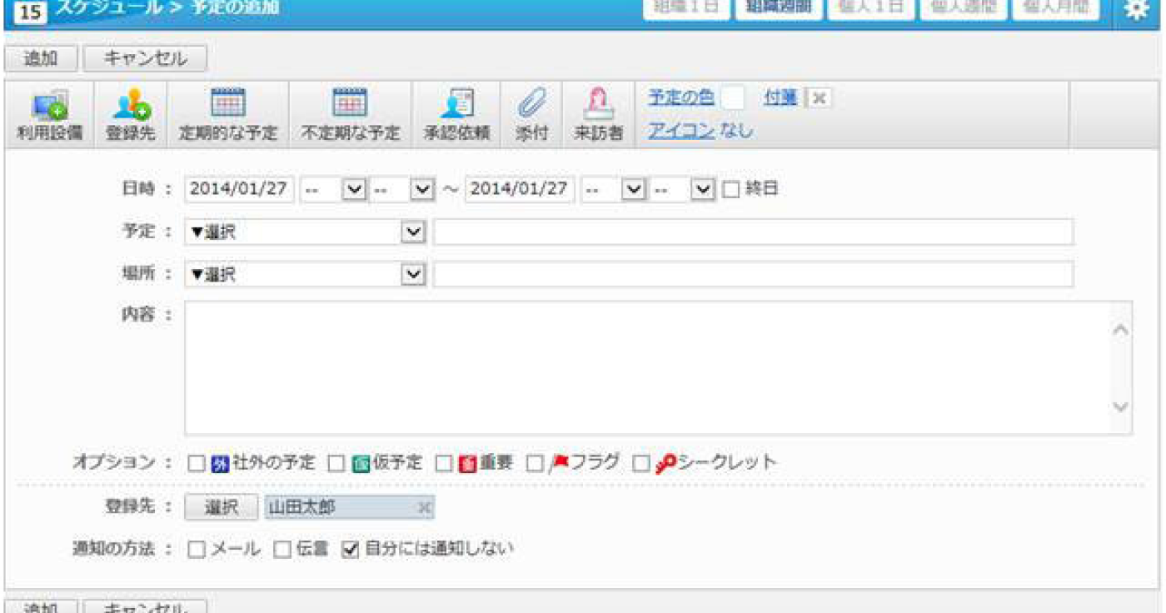Focus the 予定 title text field
This screenshot has width=1166, height=613.
pos(754,232)
